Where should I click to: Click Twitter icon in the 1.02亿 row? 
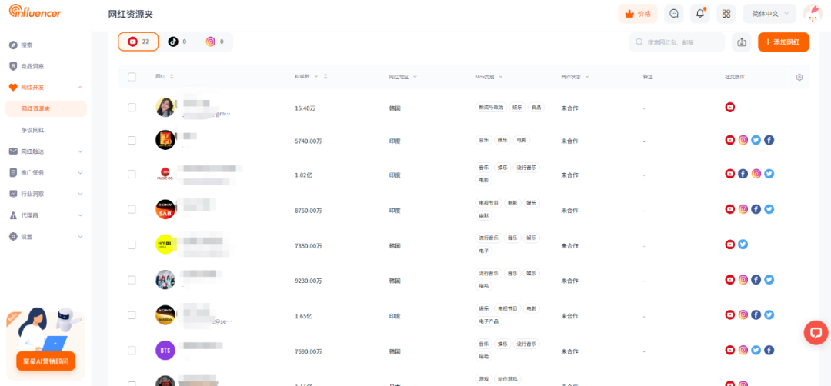coord(769,174)
